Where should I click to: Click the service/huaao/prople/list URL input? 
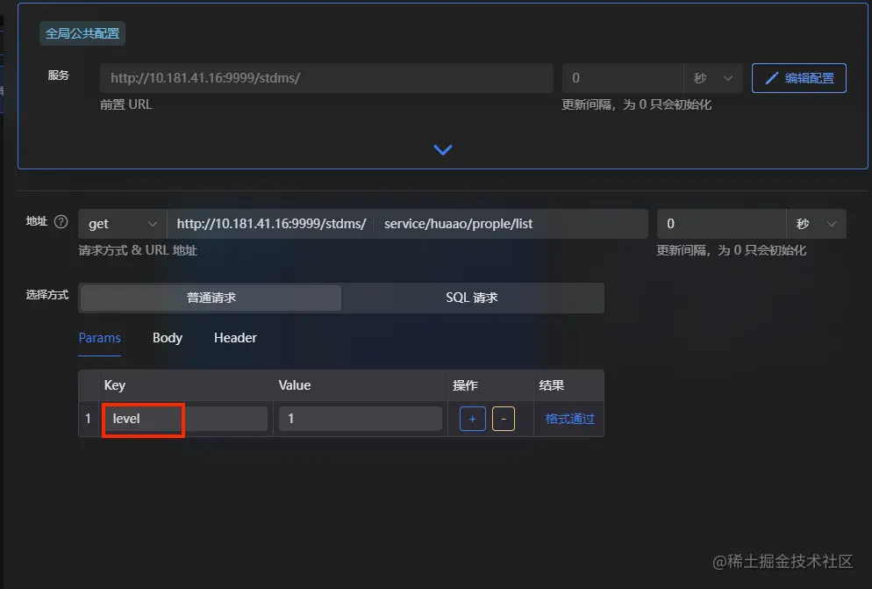pos(511,224)
